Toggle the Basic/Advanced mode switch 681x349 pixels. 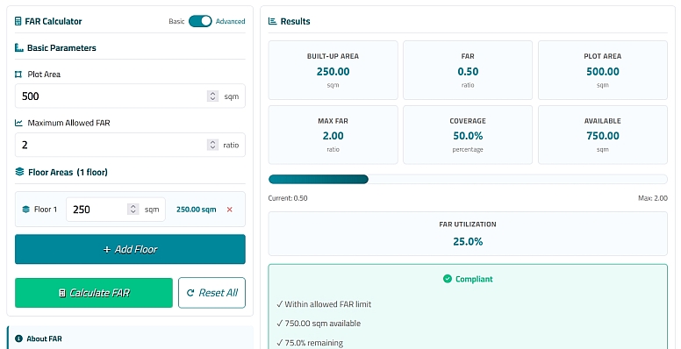(200, 21)
